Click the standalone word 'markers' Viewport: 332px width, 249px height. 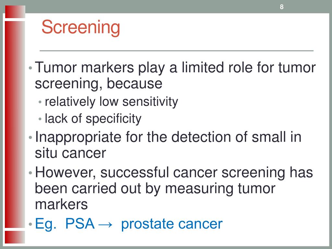pos(61,205)
